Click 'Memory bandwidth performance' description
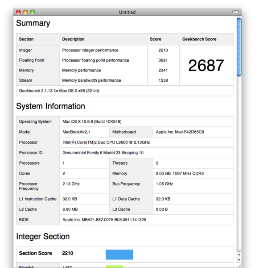The image size is (255, 268). pyautogui.click(x=91, y=80)
